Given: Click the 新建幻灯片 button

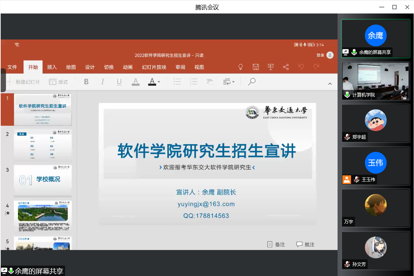Looking at the screenshot, I should (x=23, y=82).
